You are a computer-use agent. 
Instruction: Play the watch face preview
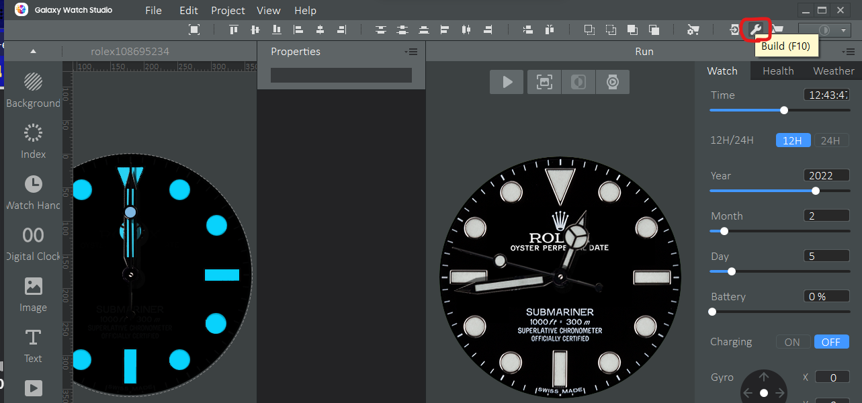pyautogui.click(x=508, y=82)
